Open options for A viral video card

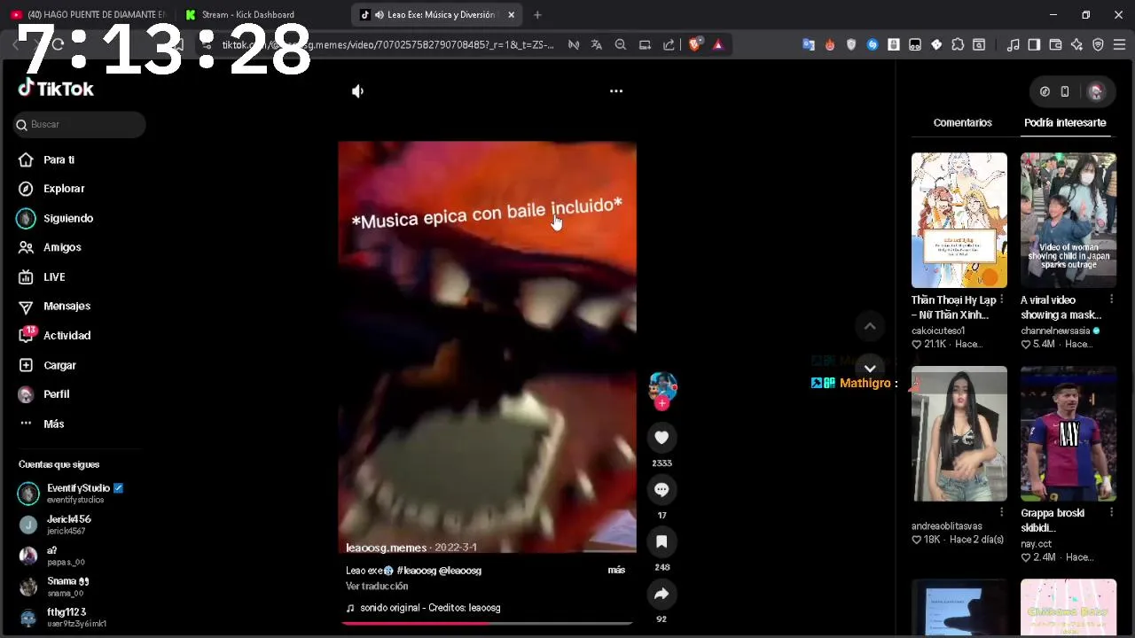pyautogui.click(x=1111, y=300)
